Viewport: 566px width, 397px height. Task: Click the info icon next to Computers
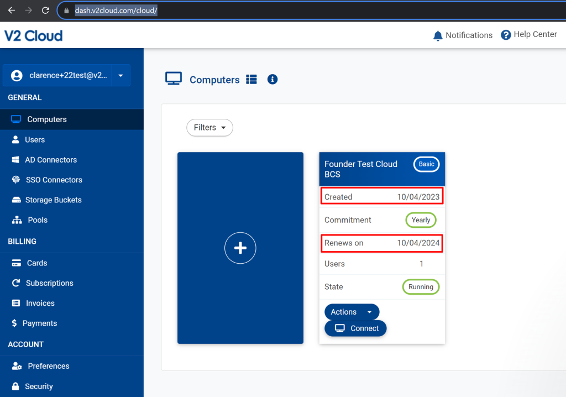point(272,79)
